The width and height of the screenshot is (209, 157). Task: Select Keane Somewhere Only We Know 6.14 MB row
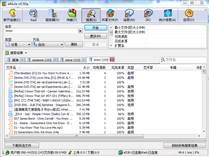pos(103,123)
